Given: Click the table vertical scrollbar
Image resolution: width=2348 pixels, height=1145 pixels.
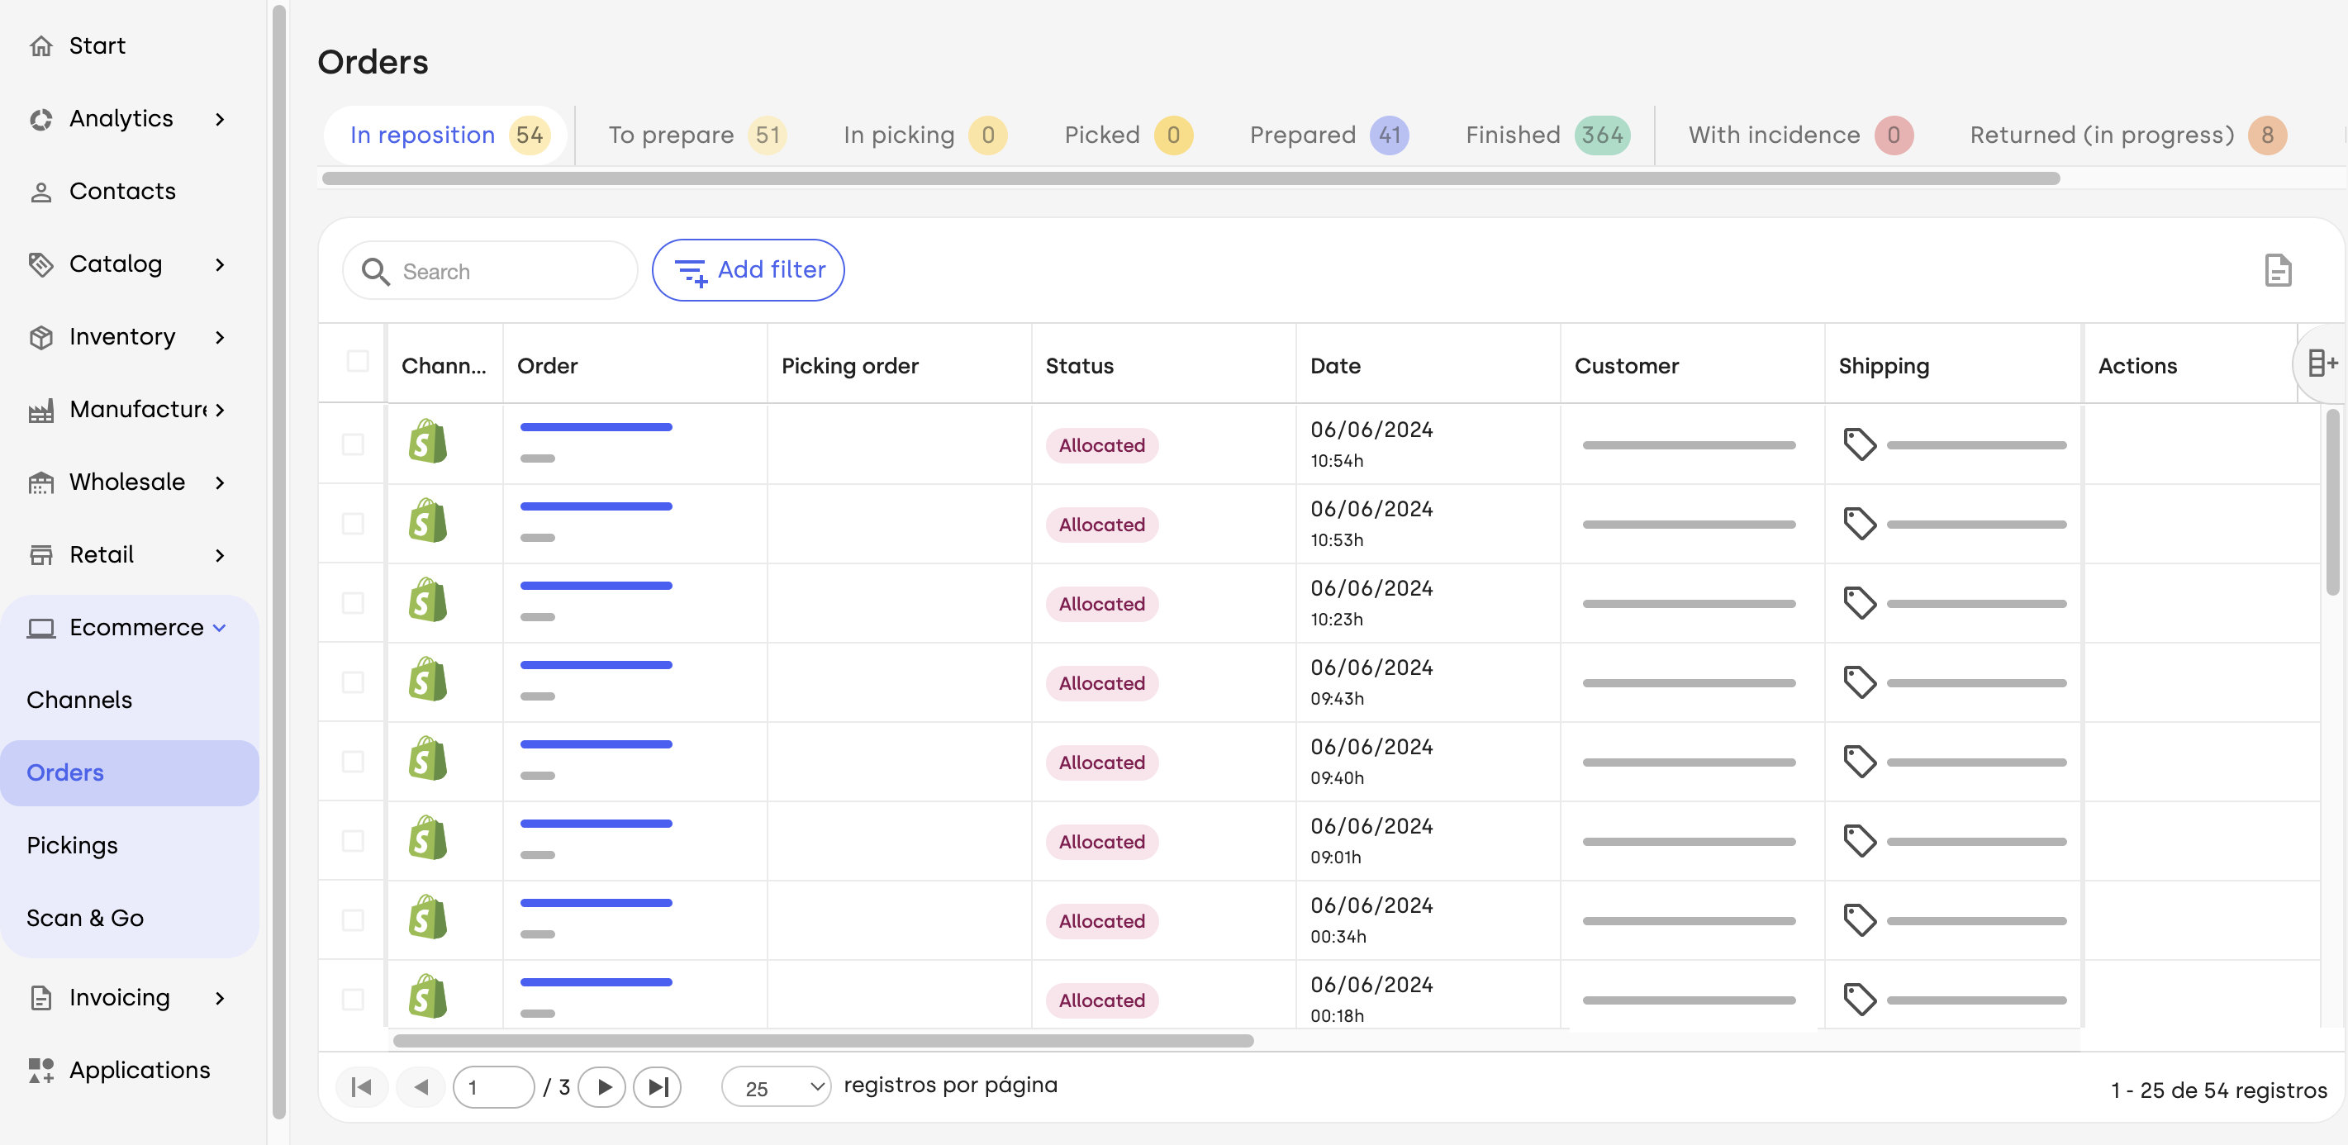Looking at the screenshot, I should 2331,501.
